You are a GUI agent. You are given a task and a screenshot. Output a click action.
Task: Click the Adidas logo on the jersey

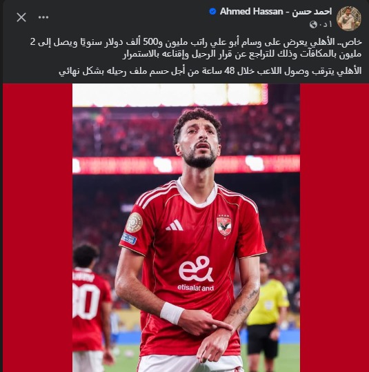(x=174, y=225)
